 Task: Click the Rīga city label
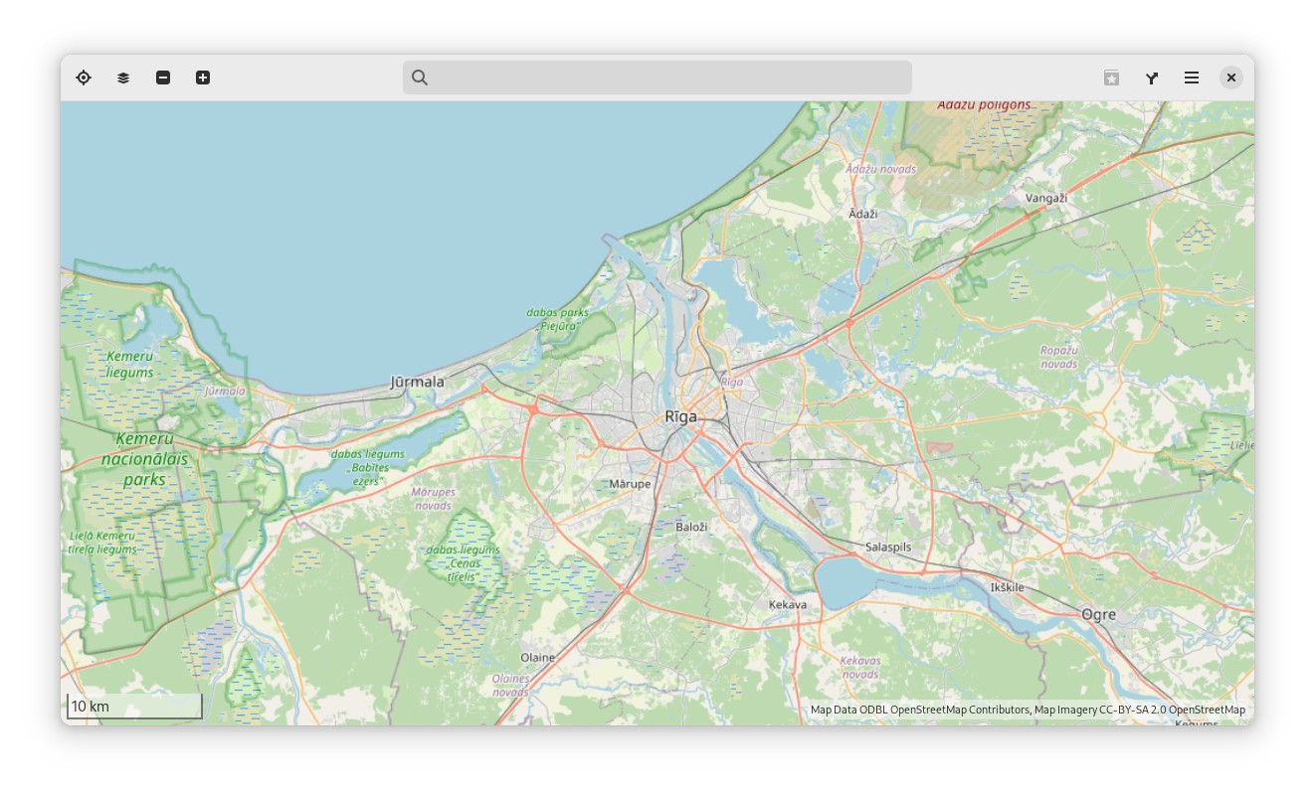pos(681,416)
